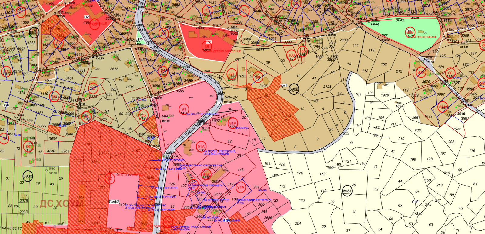Click red circle 68 in the kindergarten parcel
The height and width of the screenshot is (234, 485).
(x=207, y=47)
